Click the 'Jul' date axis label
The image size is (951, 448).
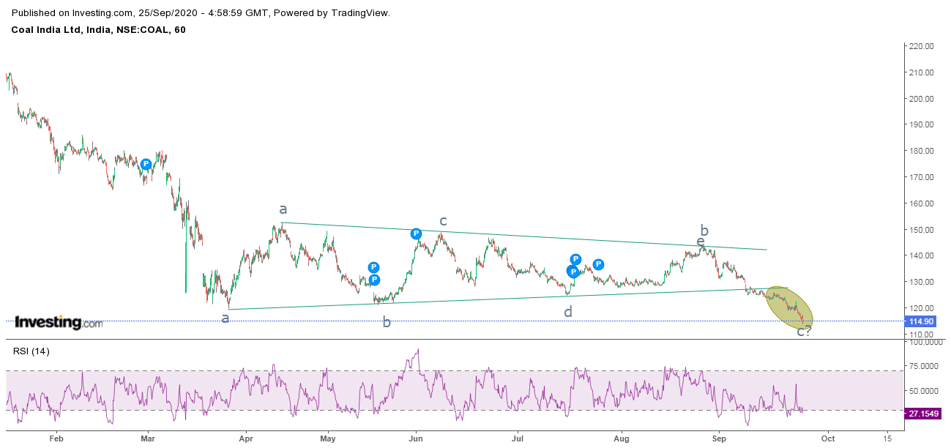click(518, 439)
